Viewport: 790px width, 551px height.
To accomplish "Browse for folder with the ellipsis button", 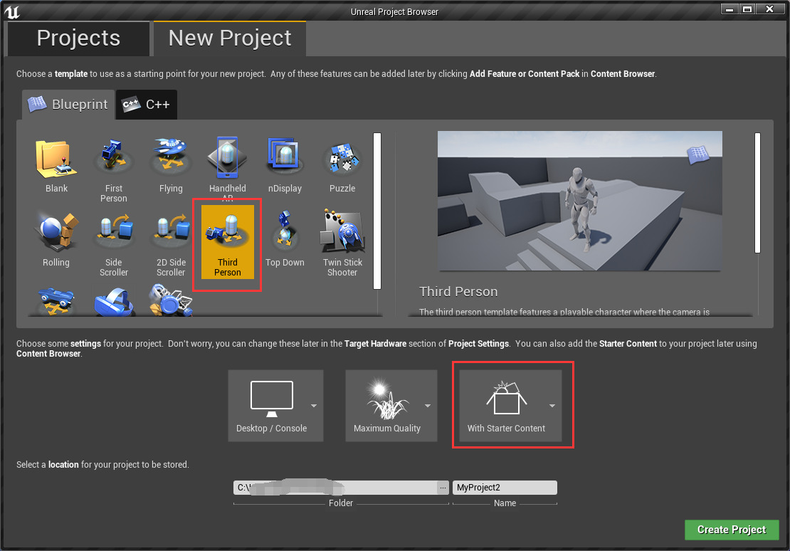I will (x=443, y=488).
